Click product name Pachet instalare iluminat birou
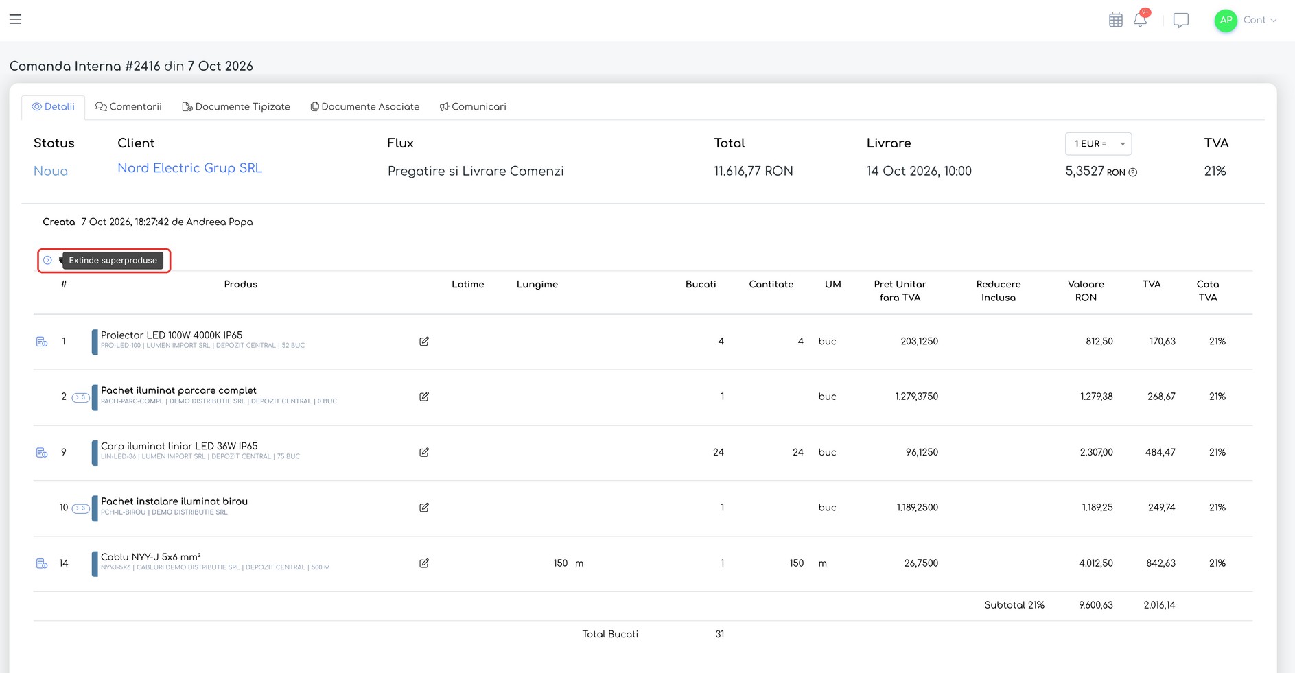 click(174, 501)
